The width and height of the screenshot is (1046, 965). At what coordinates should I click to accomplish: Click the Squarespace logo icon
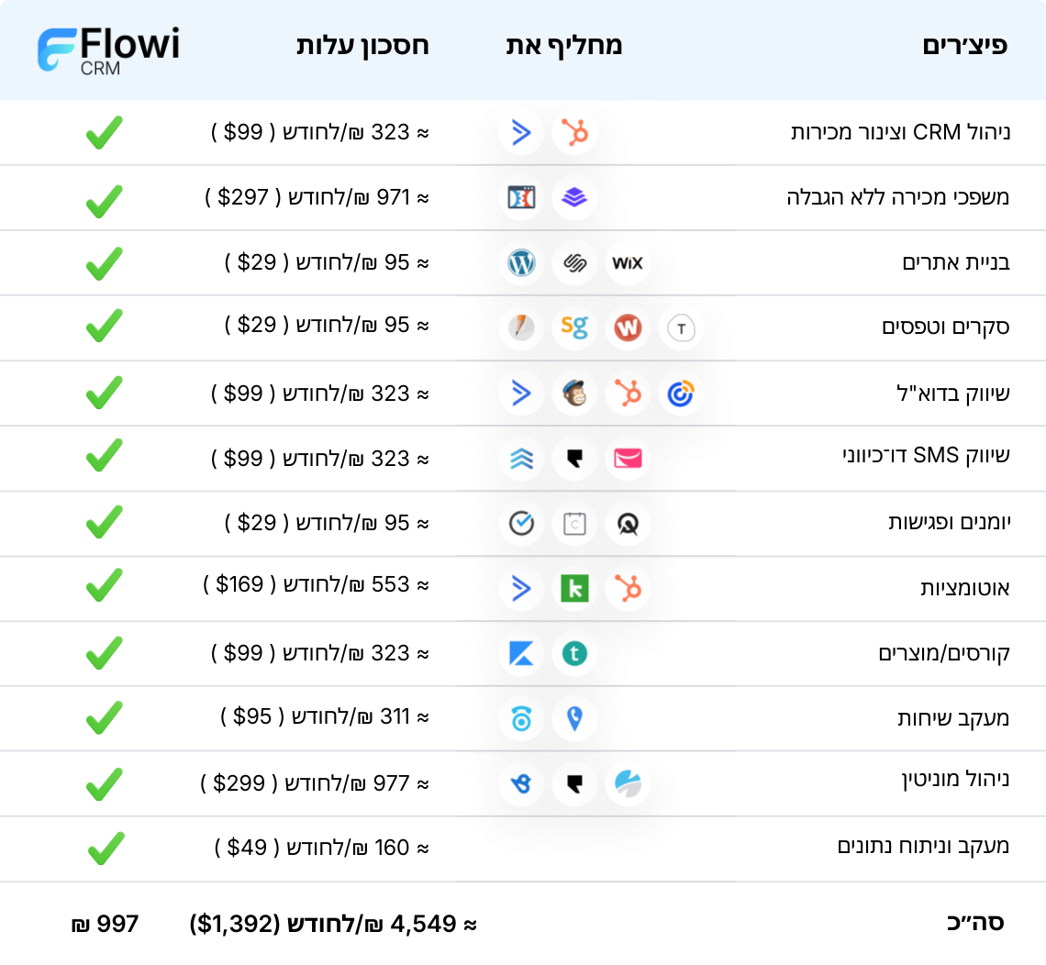pyautogui.click(x=574, y=264)
